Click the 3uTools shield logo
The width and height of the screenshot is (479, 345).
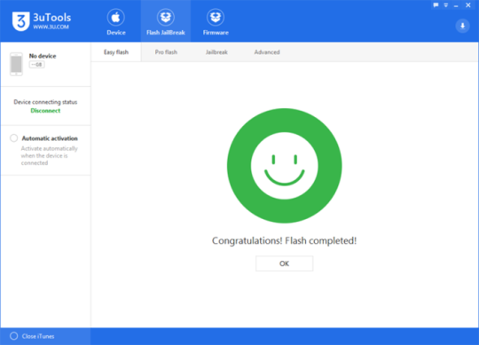click(x=20, y=20)
